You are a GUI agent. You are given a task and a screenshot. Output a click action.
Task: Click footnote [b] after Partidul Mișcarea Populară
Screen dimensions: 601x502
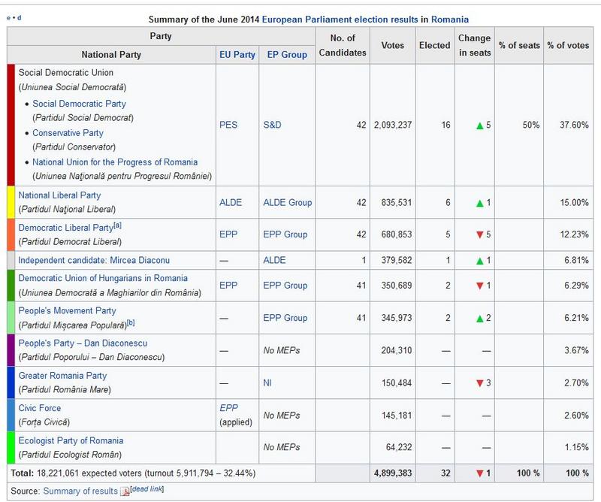click(131, 323)
